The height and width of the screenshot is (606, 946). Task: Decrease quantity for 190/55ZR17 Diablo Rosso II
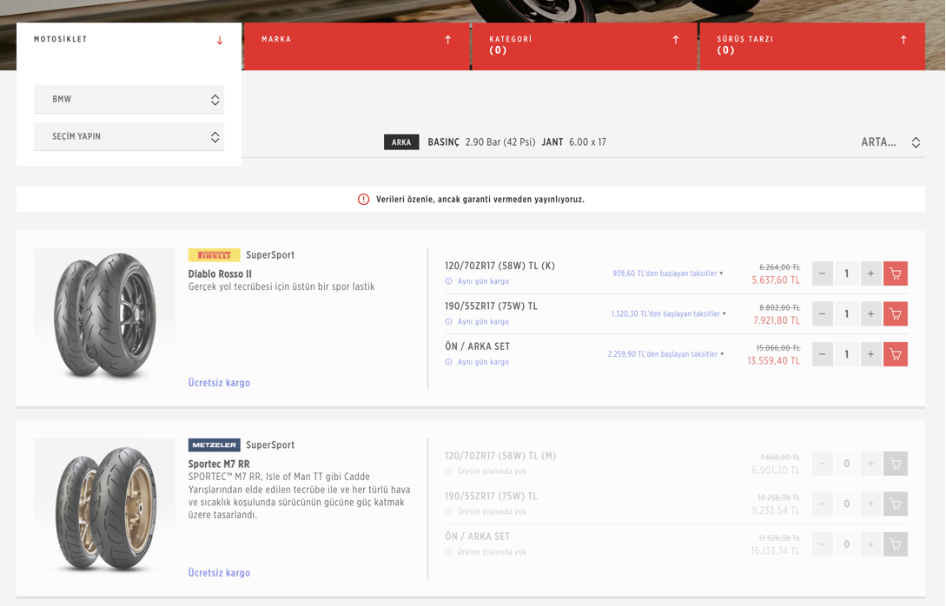[822, 313]
